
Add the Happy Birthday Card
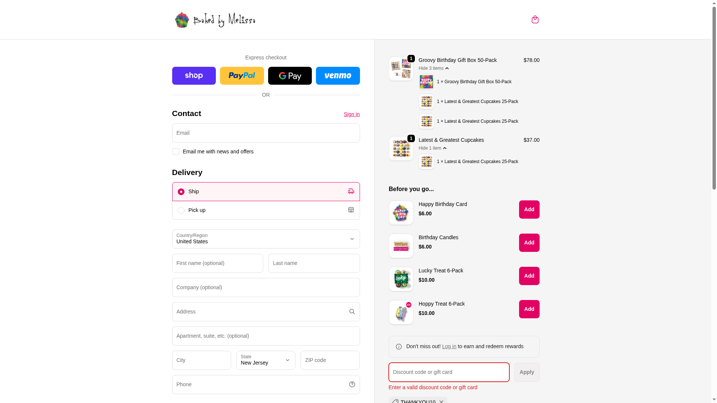click(x=529, y=209)
